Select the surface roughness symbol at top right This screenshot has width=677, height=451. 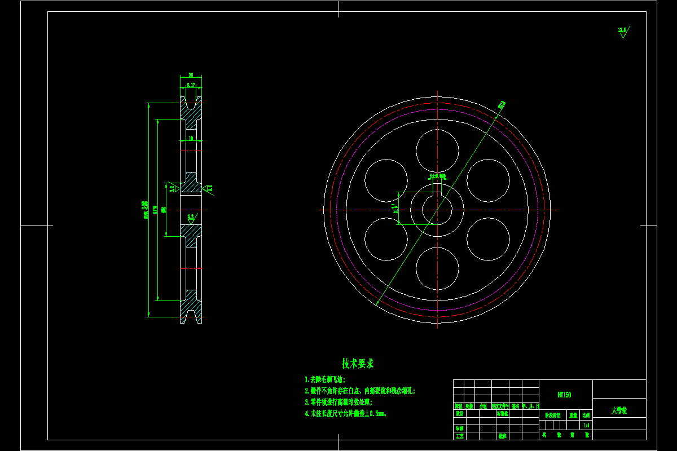(x=623, y=32)
